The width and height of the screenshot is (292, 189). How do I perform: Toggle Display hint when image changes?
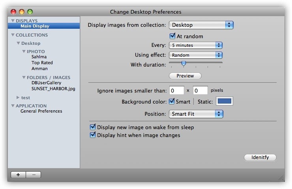tap(93, 135)
